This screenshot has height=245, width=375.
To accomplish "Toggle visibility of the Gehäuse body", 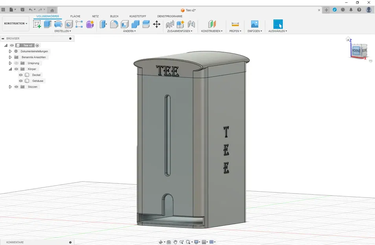I will tap(20, 80).
